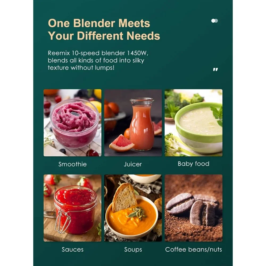Toggle the two-dot switch icon

coord(215,21)
